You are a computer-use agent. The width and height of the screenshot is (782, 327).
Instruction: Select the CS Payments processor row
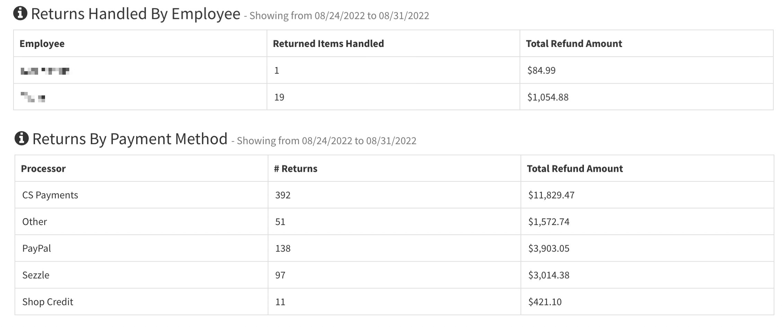coord(50,195)
